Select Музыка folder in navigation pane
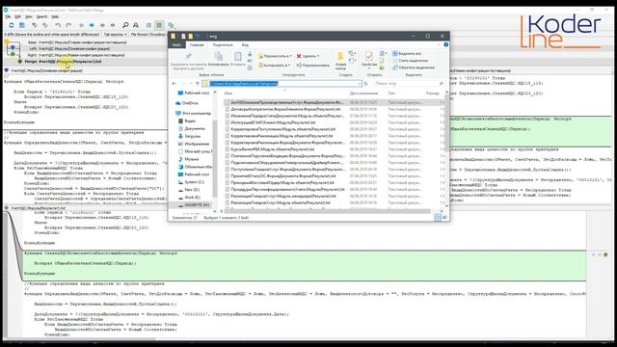This screenshot has height=347, width=617. pos(189,159)
